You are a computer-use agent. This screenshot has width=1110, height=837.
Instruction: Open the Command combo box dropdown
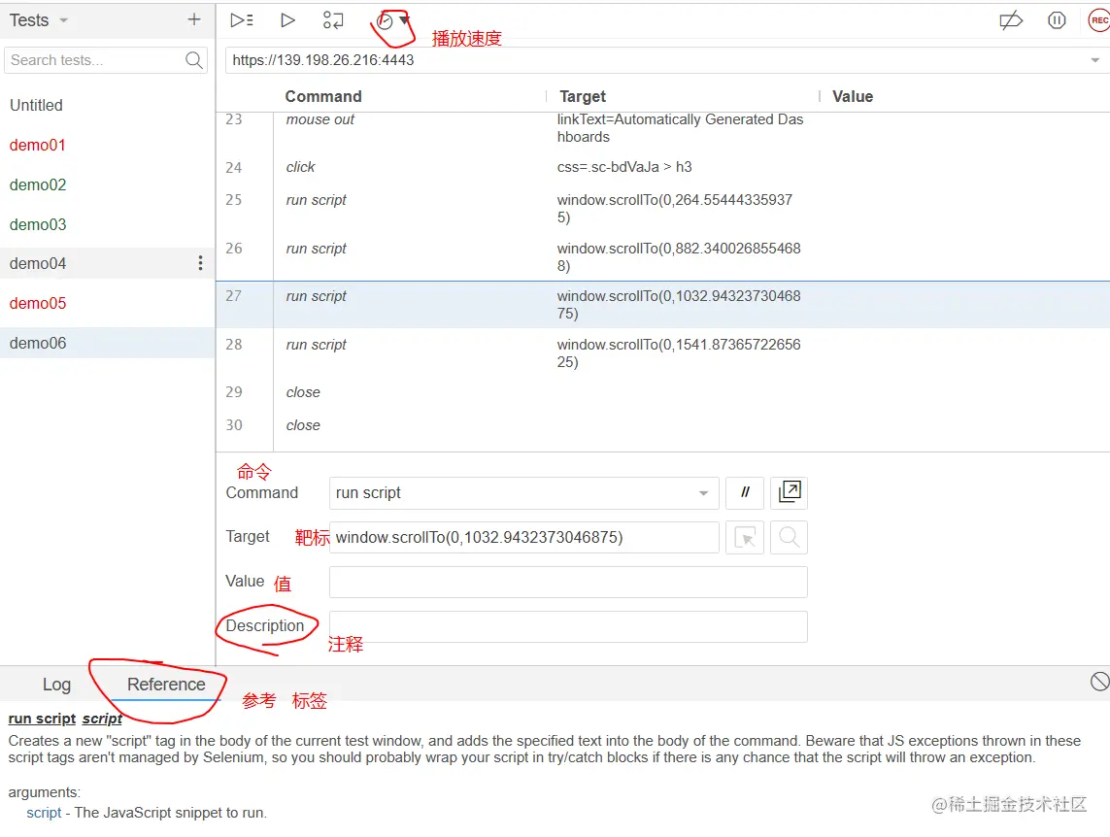(x=703, y=493)
